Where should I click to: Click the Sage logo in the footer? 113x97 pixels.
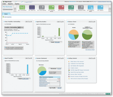pos(108,94)
